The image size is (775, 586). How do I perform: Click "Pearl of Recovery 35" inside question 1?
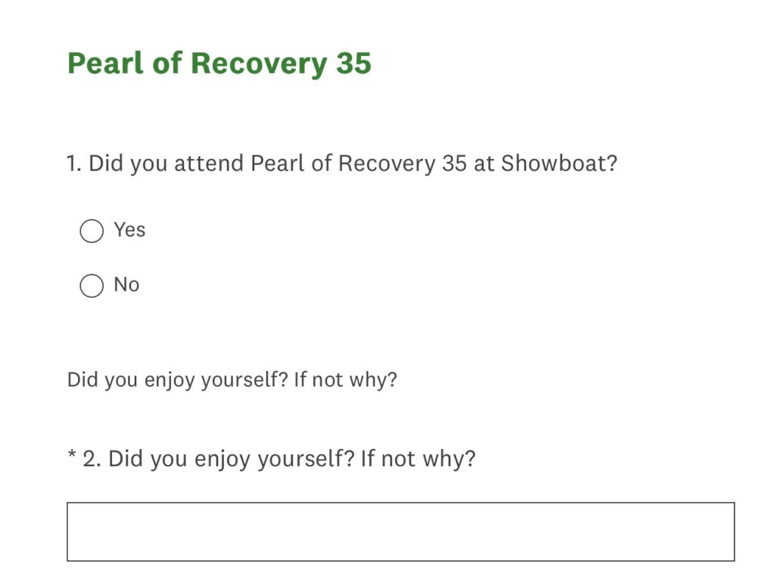(359, 164)
